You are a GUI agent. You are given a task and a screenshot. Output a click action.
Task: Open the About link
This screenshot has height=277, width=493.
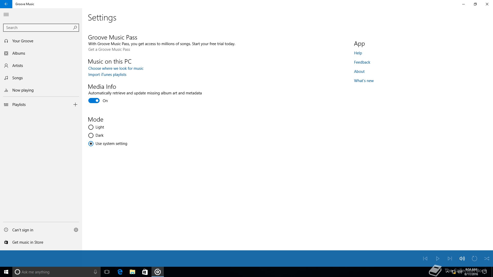pos(359,72)
